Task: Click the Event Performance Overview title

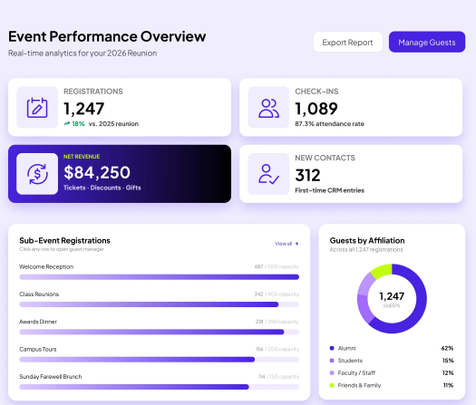Action: 107,36
